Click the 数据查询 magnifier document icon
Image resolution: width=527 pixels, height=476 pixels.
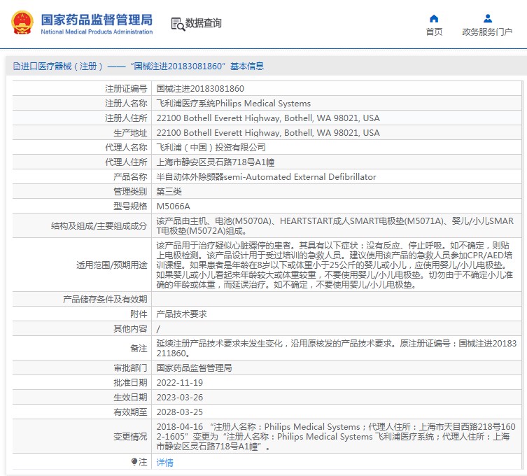tap(177, 24)
